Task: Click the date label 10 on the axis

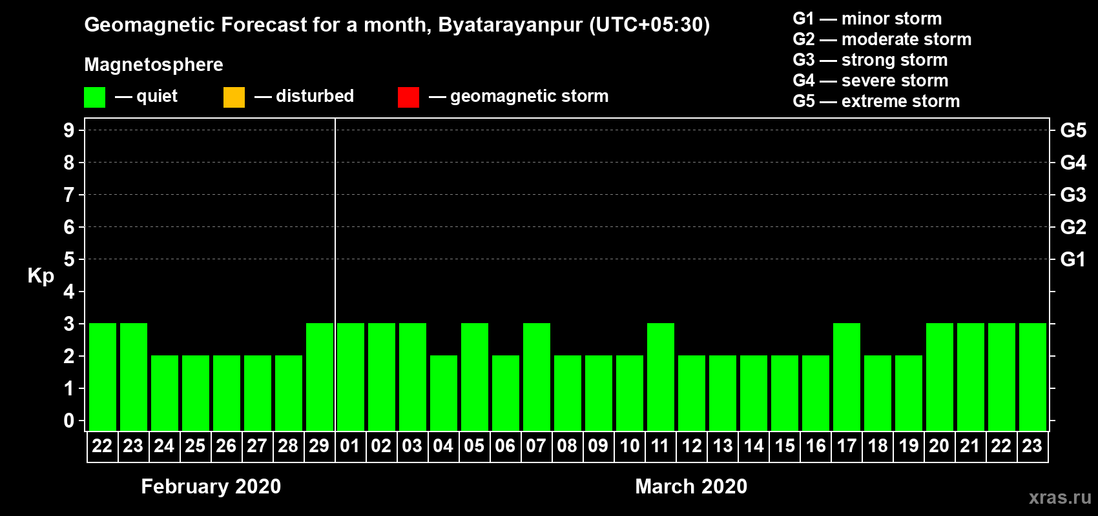Action: [x=629, y=446]
